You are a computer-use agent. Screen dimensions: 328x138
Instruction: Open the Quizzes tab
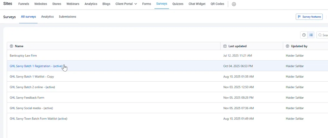pyautogui.click(x=178, y=4)
